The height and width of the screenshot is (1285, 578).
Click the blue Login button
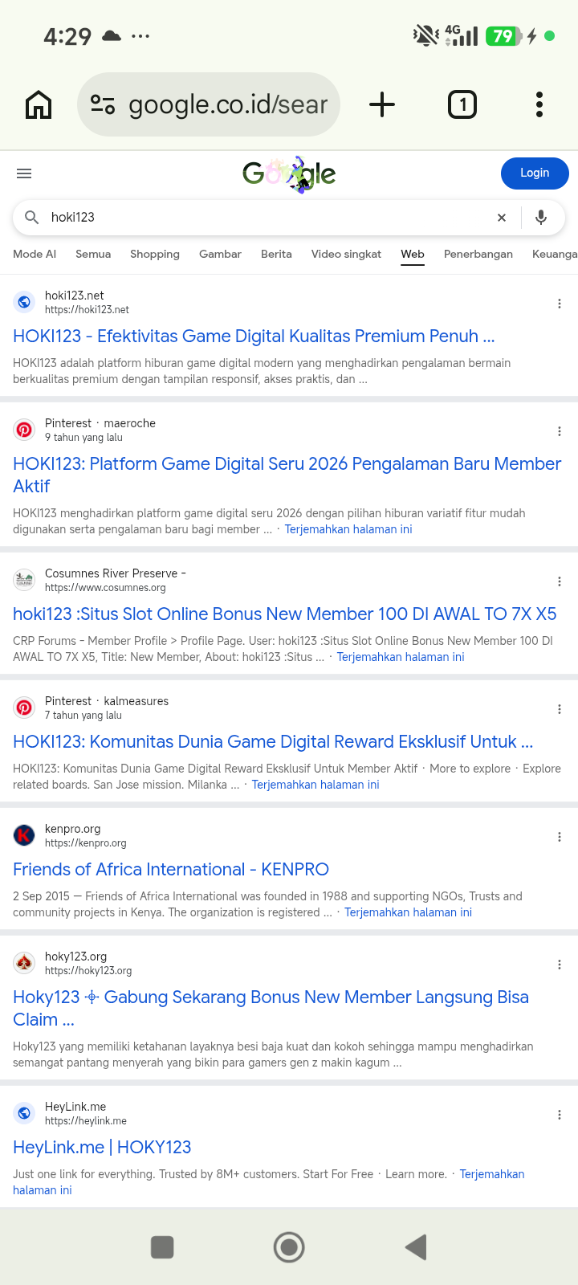535,173
